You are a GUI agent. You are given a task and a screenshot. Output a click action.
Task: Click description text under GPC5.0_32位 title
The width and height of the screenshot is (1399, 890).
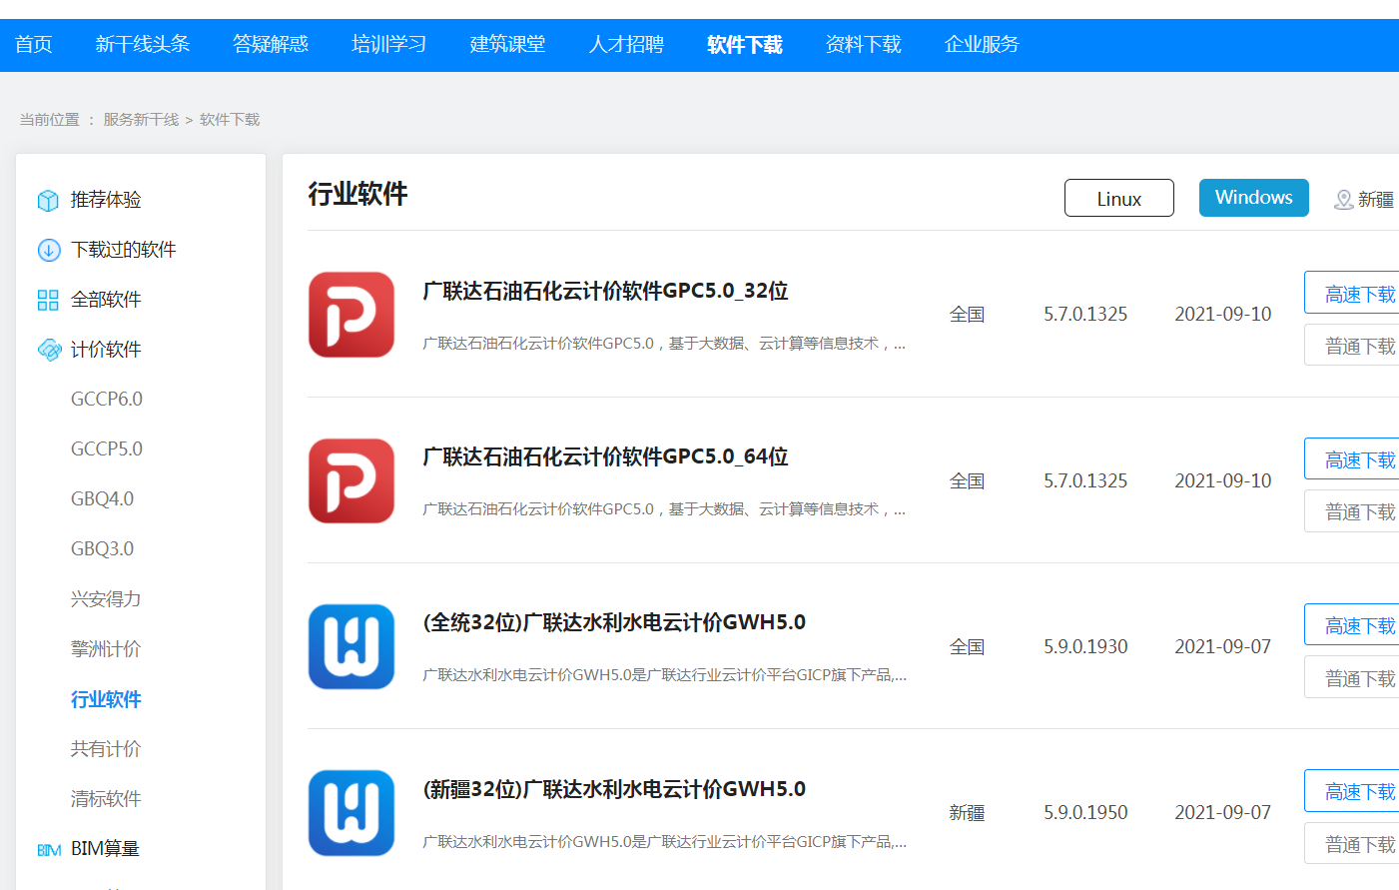tap(664, 344)
